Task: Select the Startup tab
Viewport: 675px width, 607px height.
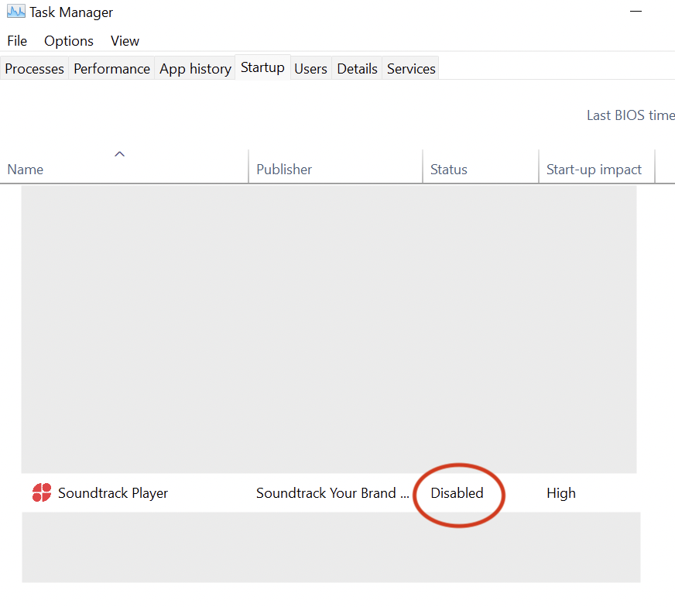Action: click(262, 67)
